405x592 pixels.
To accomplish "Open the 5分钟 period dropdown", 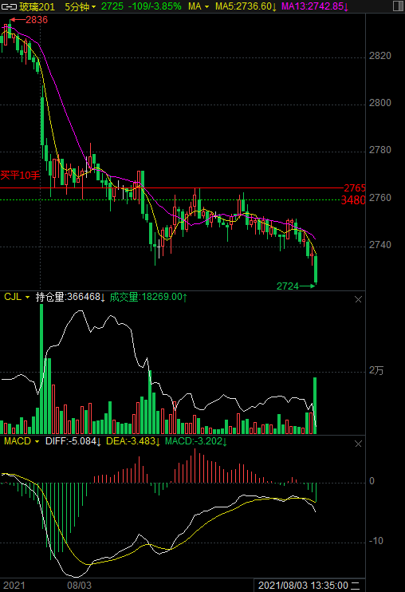I will pyautogui.click(x=81, y=6).
